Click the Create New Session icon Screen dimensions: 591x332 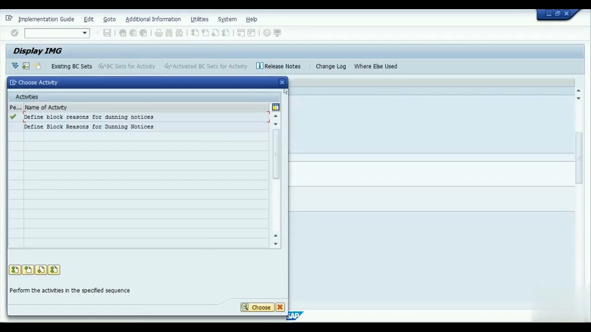point(241,33)
